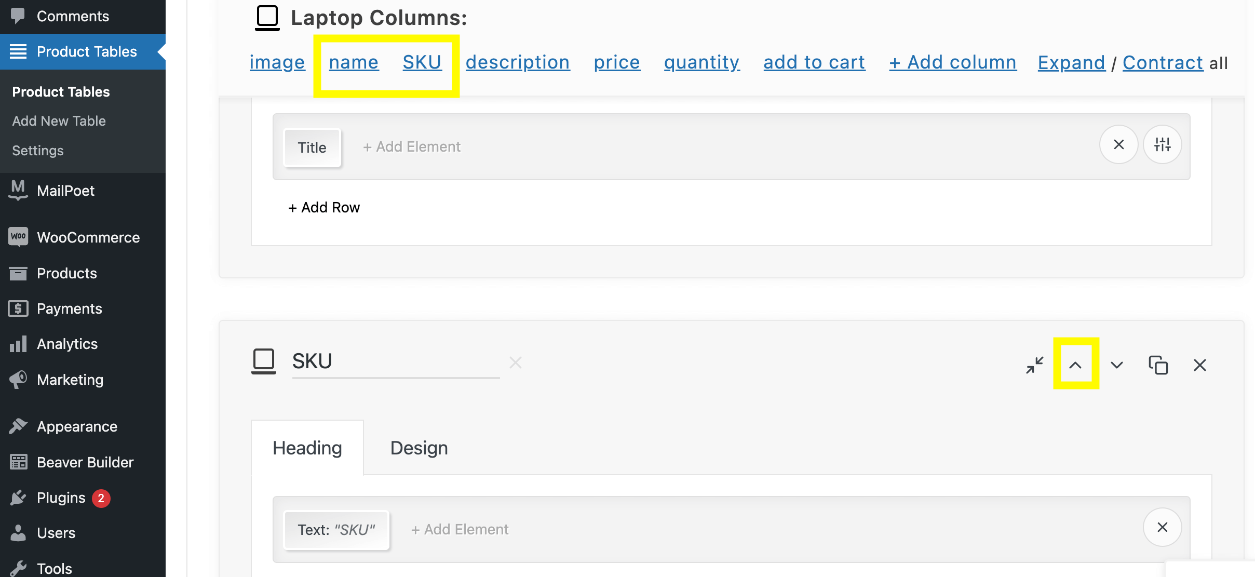This screenshot has height=577, width=1255.
Task: Add element next to Text SKU
Action: point(460,530)
